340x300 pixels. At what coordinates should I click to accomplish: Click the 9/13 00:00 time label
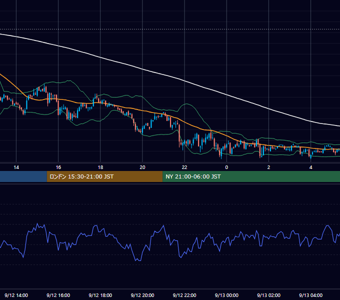pyautogui.click(x=226, y=295)
